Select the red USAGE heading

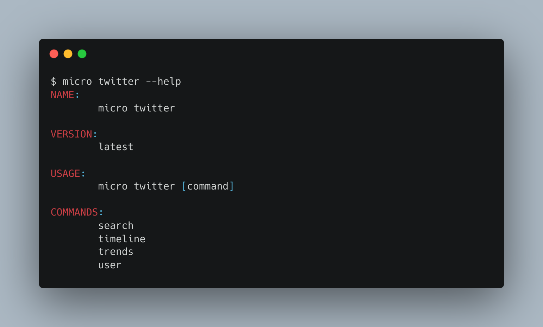point(65,174)
